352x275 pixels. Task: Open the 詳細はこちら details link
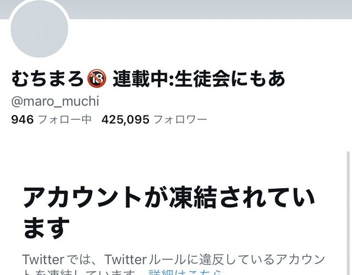pos(185,272)
